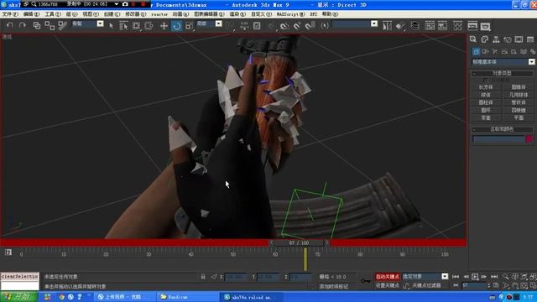The width and height of the screenshot is (537, 302).
Task: Choose the rectangular selection region tool
Action: tap(136, 26)
